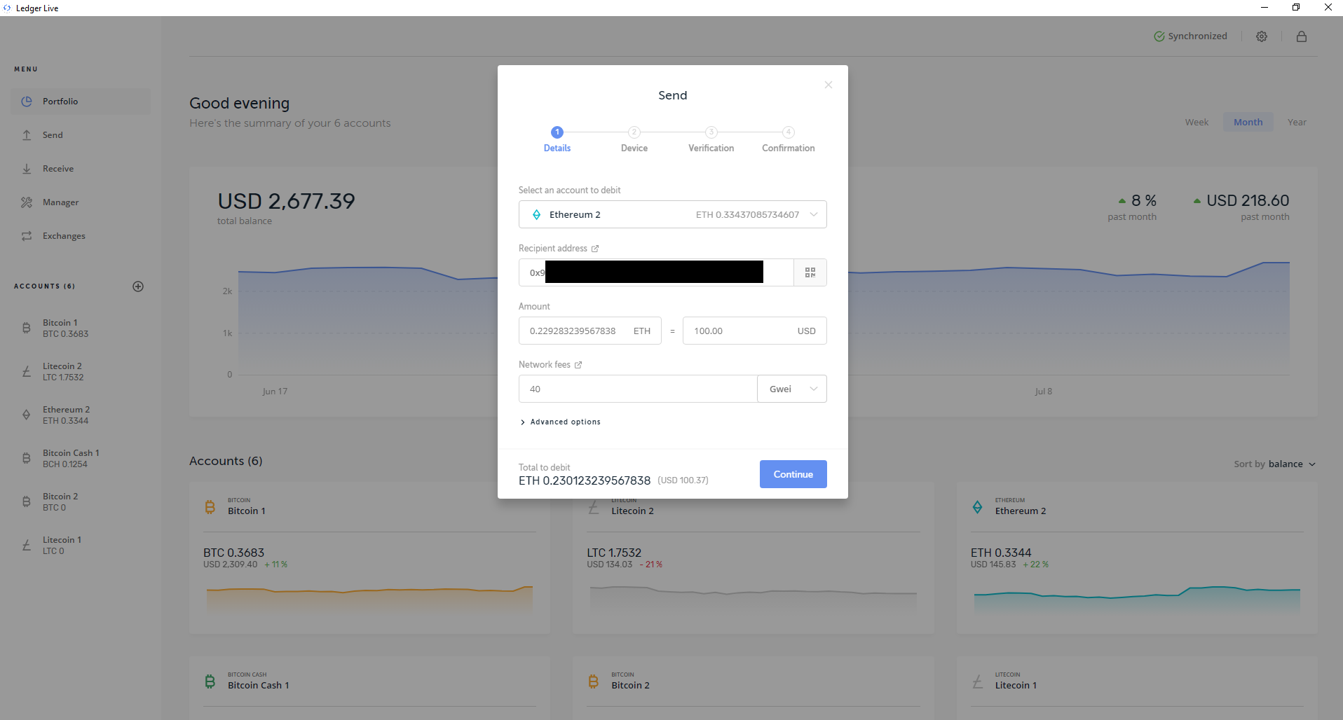Image resolution: width=1343 pixels, height=720 pixels.
Task: Lock the app with padlock icon
Action: [x=1302, y=36]
